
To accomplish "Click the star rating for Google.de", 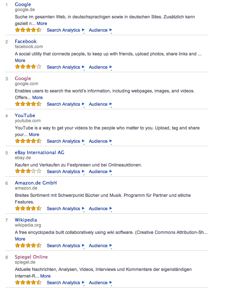I will click(28, 30).
